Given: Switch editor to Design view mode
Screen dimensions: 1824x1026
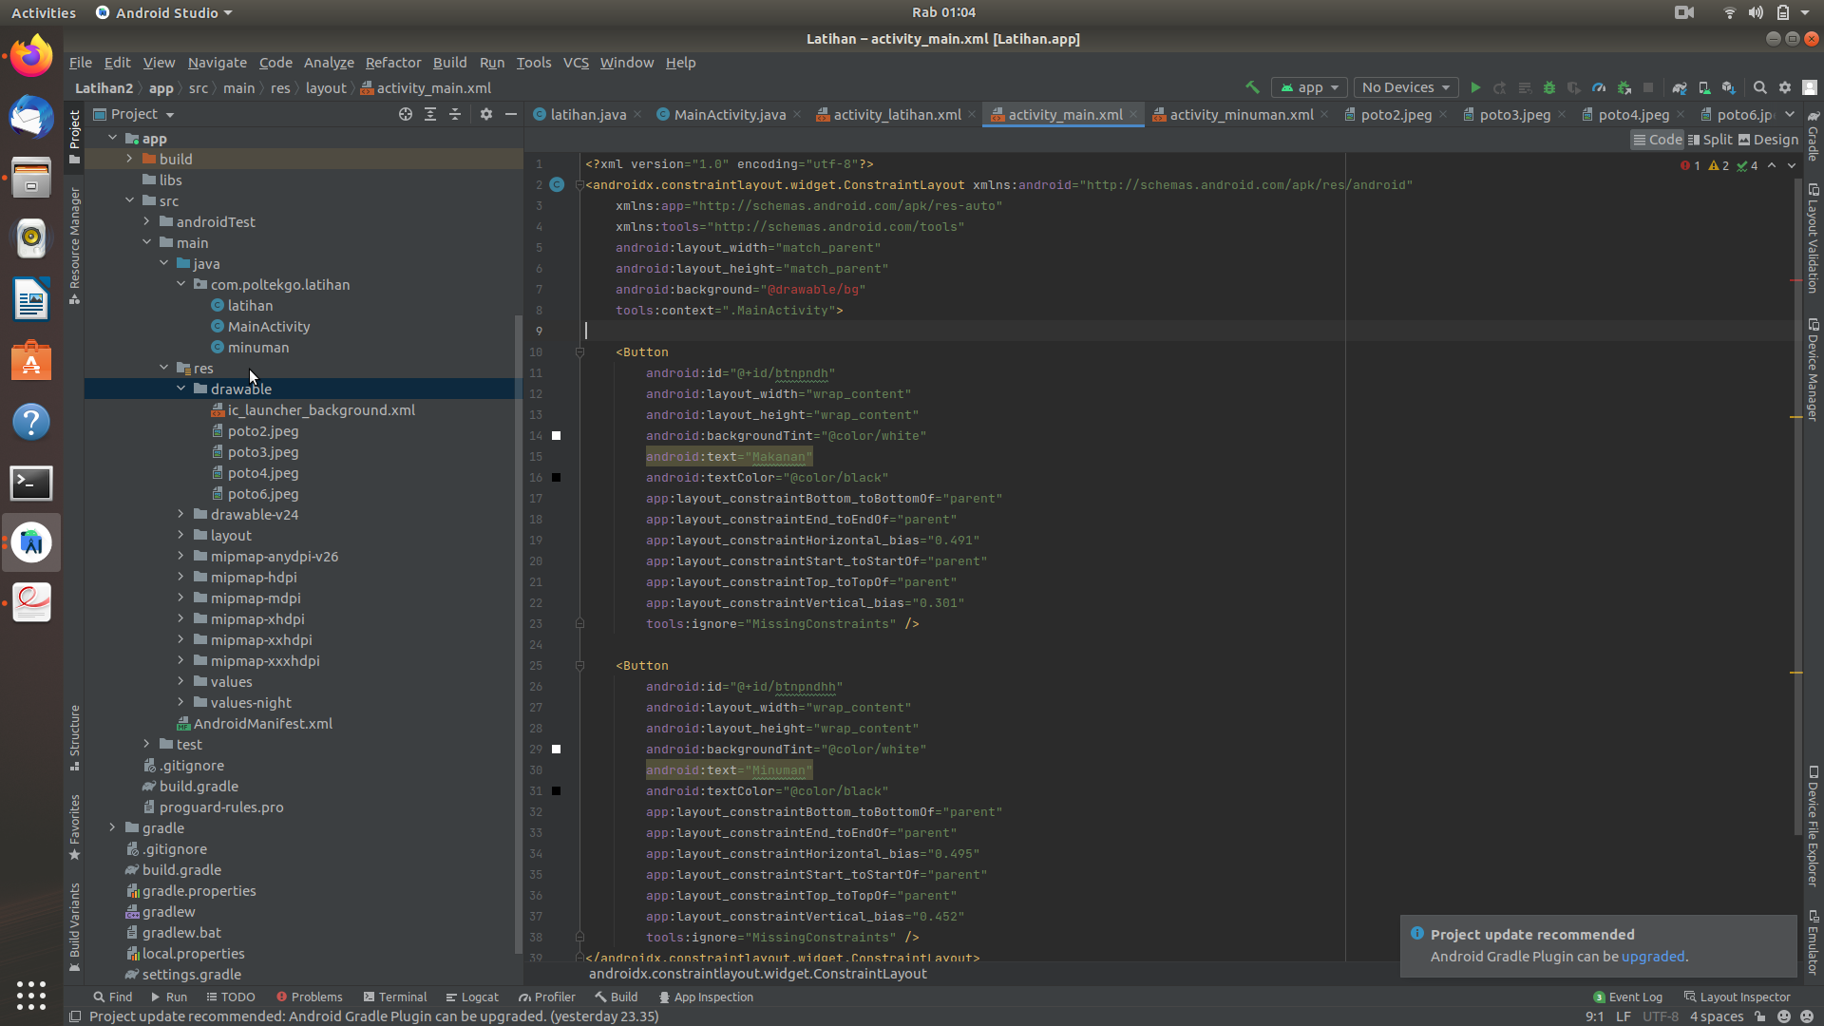Looking at the screenshot, I should click(1768, 140).
